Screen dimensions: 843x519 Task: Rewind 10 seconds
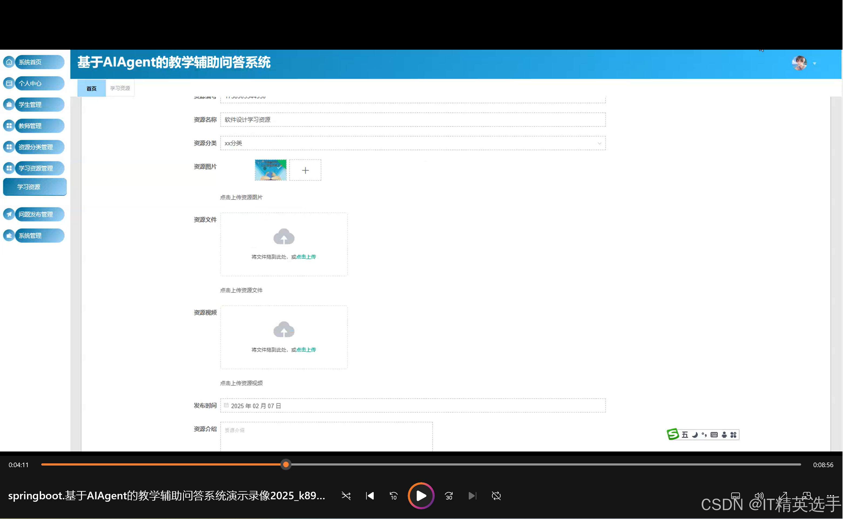click(393, 496)
